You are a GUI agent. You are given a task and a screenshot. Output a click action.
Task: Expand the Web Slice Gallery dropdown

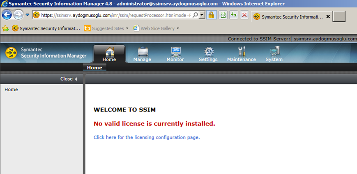point(178,28)
